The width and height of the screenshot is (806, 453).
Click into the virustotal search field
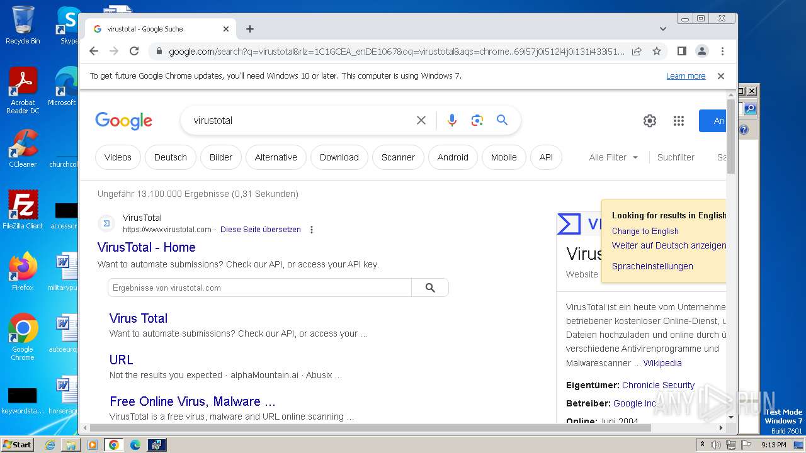click(301, 120)
